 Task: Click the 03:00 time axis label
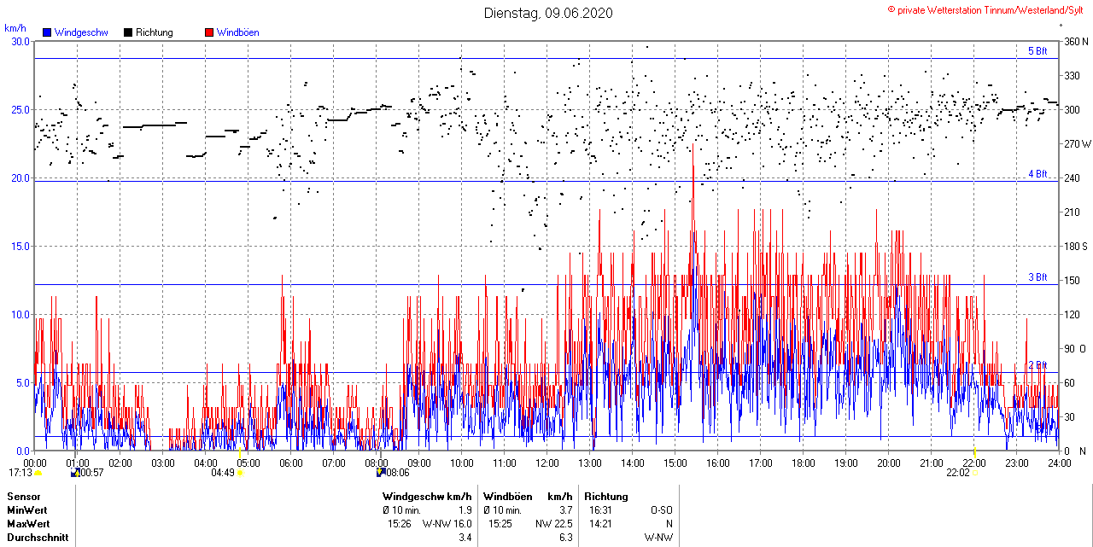click(163, 463)
